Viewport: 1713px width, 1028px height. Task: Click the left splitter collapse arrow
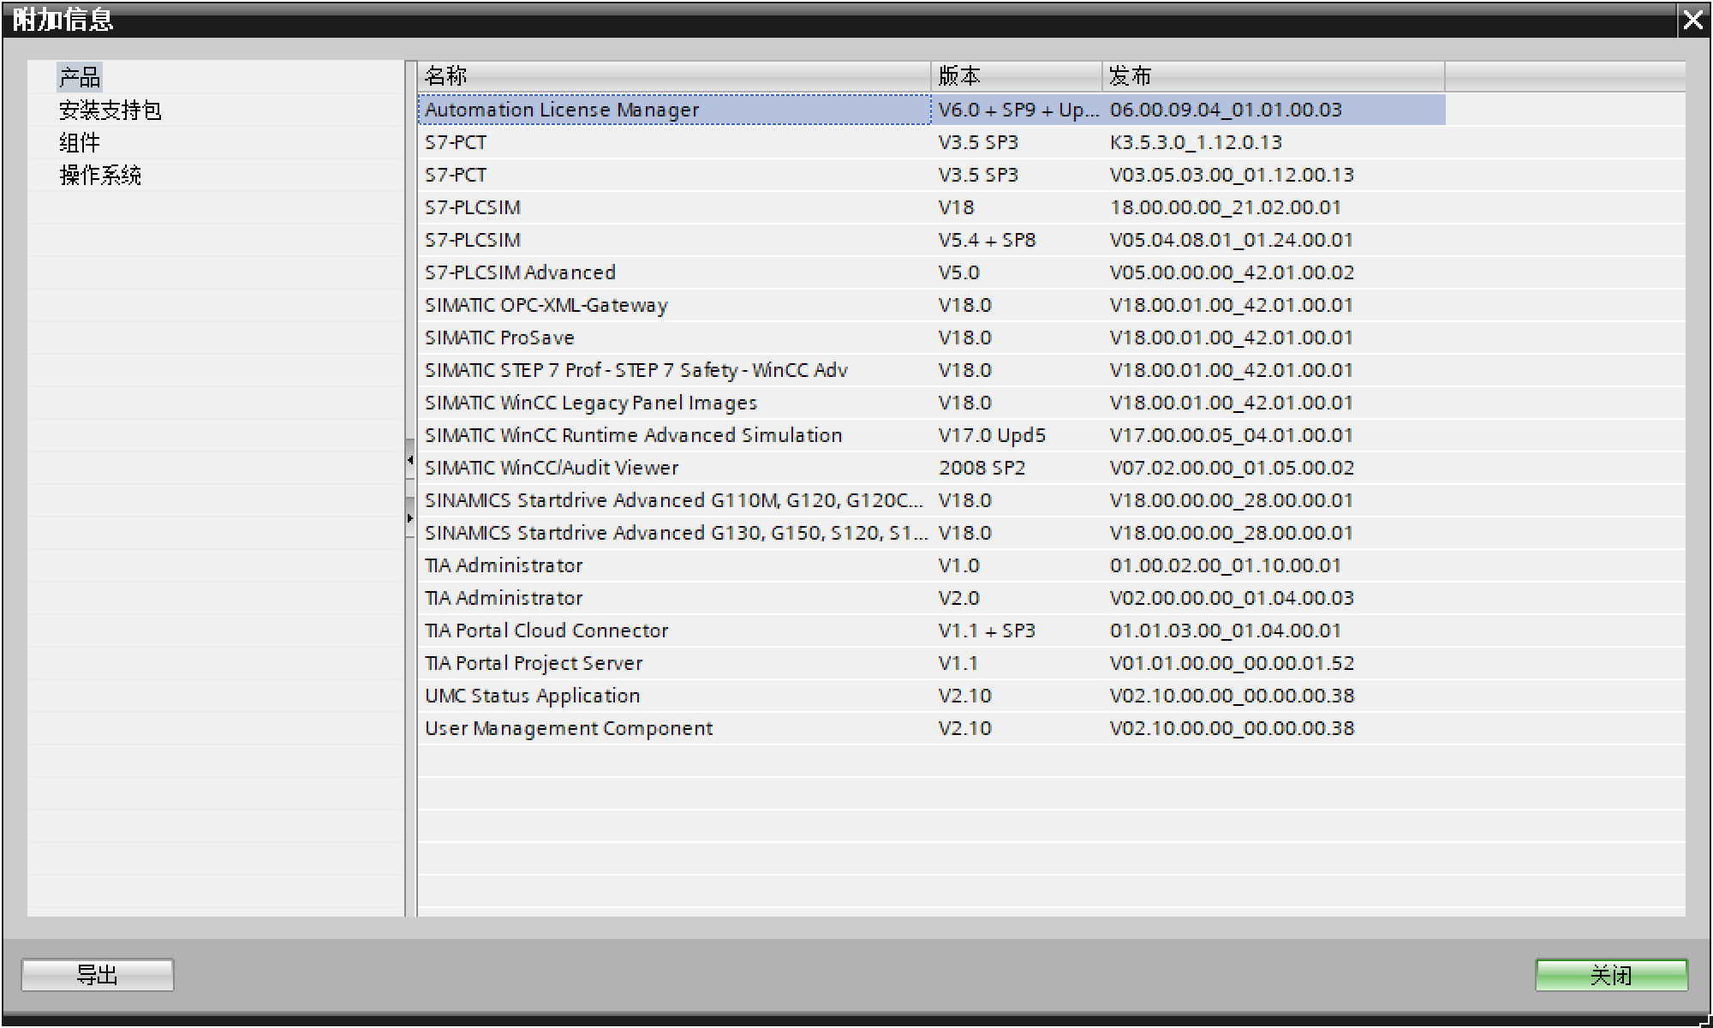coord(409,461)
